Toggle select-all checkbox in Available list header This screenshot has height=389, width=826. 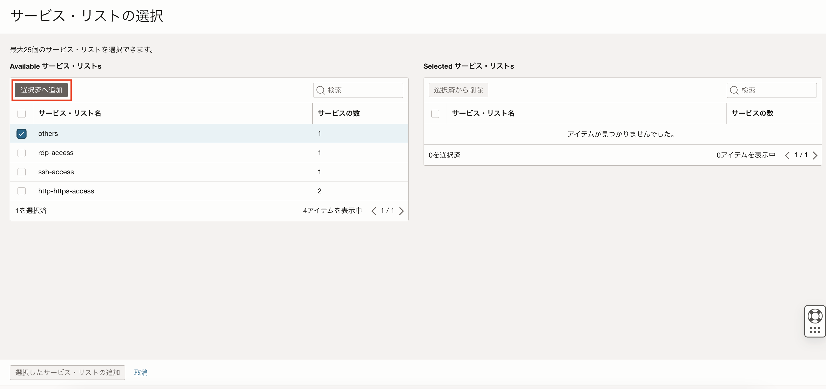coord(21,114)
